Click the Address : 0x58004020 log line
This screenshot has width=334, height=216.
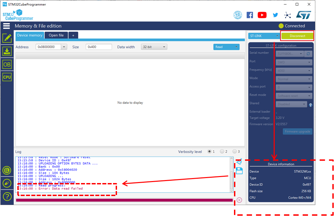pos(47,170)
